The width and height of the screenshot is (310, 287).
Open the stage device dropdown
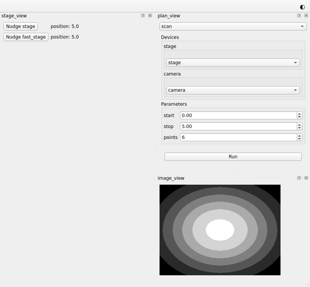(x=233, y=63)
